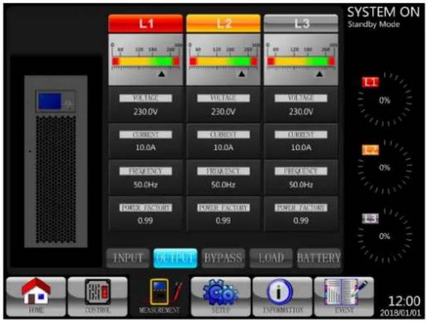Image resolution: width=427 pixels, height=322 pixels.
Task: Click the L3 gauge pointer triangle
Action: pyautogui.click(x=319, y=74)
